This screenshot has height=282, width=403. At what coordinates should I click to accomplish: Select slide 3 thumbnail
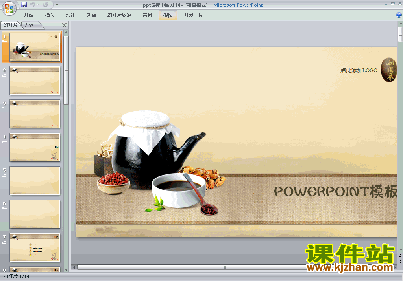click(35, 114)
